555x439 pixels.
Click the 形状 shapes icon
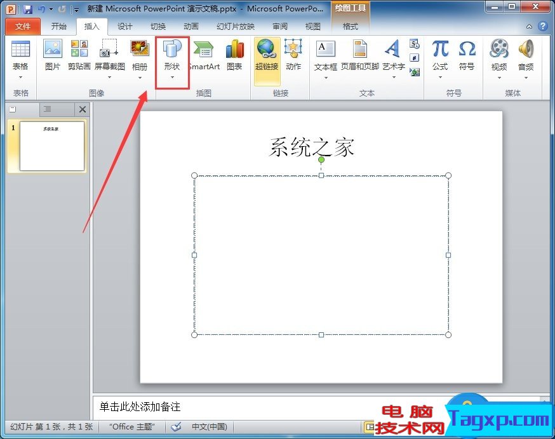(x=172, y=49)
